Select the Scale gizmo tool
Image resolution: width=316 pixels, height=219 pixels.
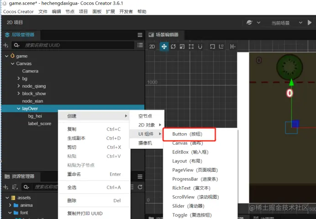point(182,47)
